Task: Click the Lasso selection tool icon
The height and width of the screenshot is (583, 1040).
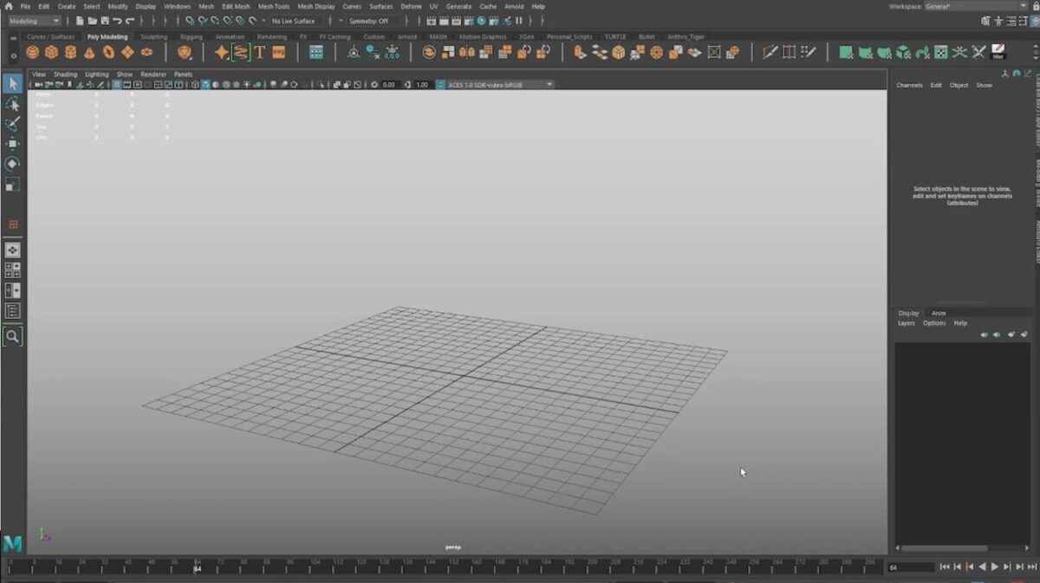Action: coord(12,104)
